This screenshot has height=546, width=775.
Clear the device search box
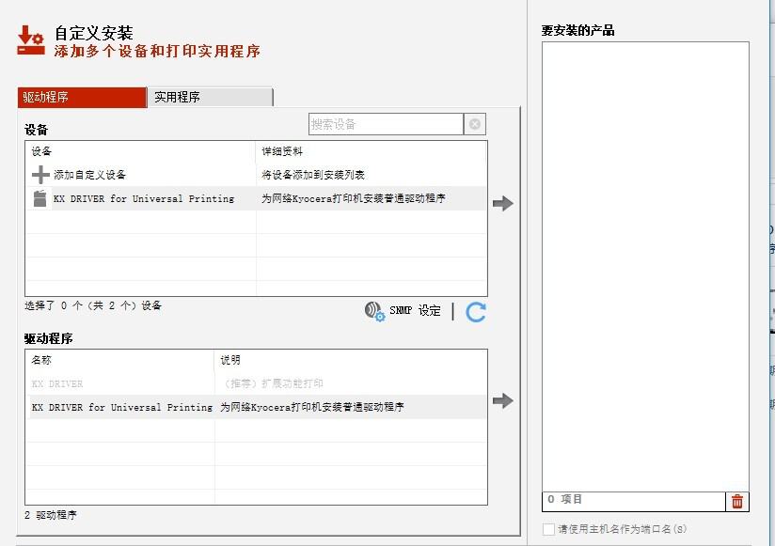475,124
